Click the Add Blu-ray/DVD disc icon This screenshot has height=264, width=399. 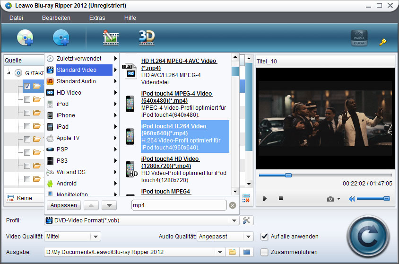(25, 38)
